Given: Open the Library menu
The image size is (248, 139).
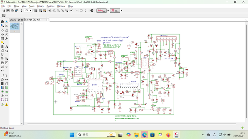Looking at the screenshot, I should coord(40,6).
